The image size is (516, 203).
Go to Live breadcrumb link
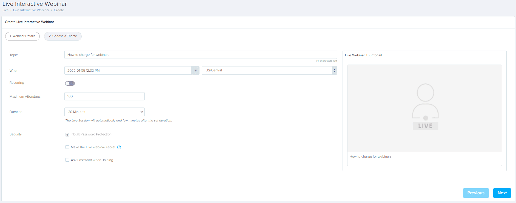pyautogui.click(x=5, y=10)
